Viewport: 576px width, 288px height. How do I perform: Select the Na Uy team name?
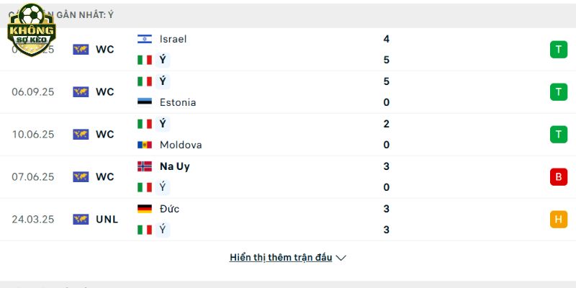click(x=175, y=166)
